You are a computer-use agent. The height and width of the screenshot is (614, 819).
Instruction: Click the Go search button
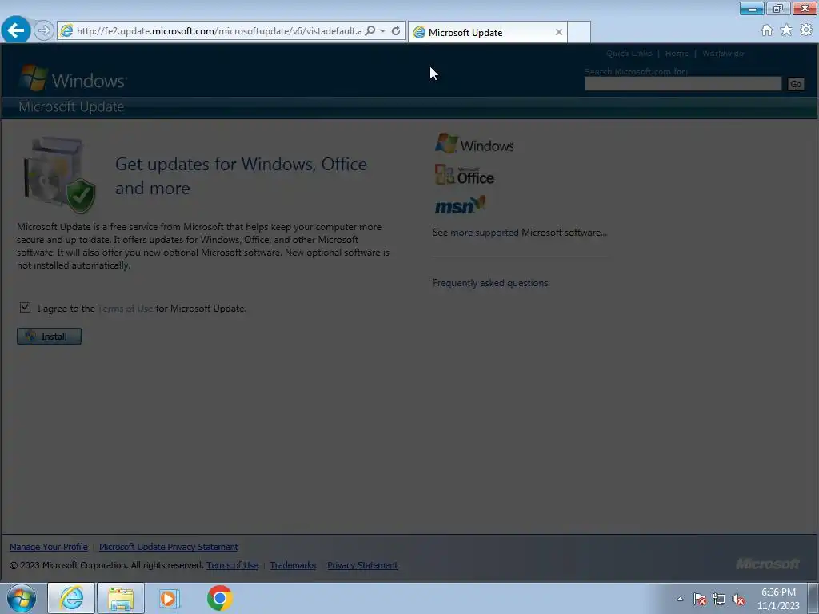[x=796, y=84]
